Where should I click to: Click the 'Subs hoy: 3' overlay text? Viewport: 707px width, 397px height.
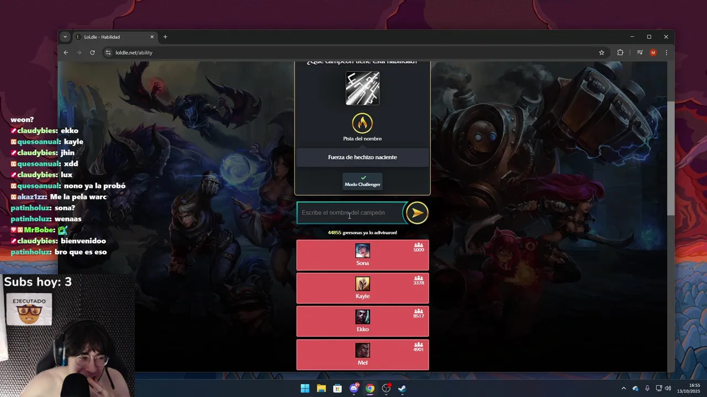click(38, 282)
